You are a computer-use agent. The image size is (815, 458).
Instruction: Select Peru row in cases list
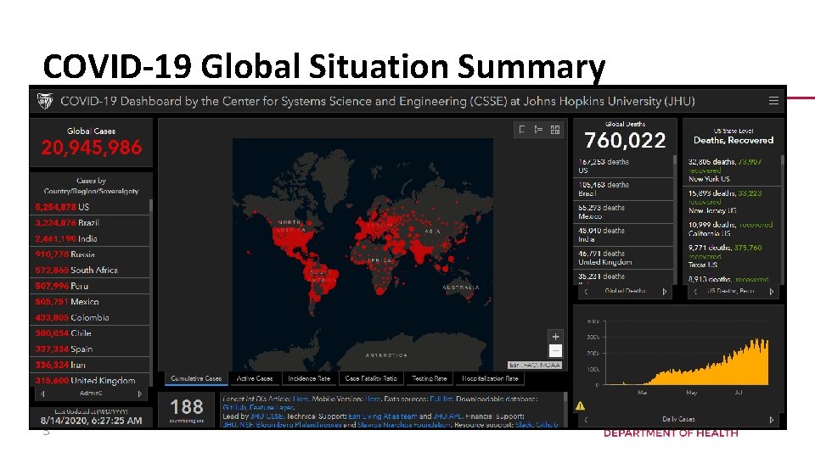[91, 286]
